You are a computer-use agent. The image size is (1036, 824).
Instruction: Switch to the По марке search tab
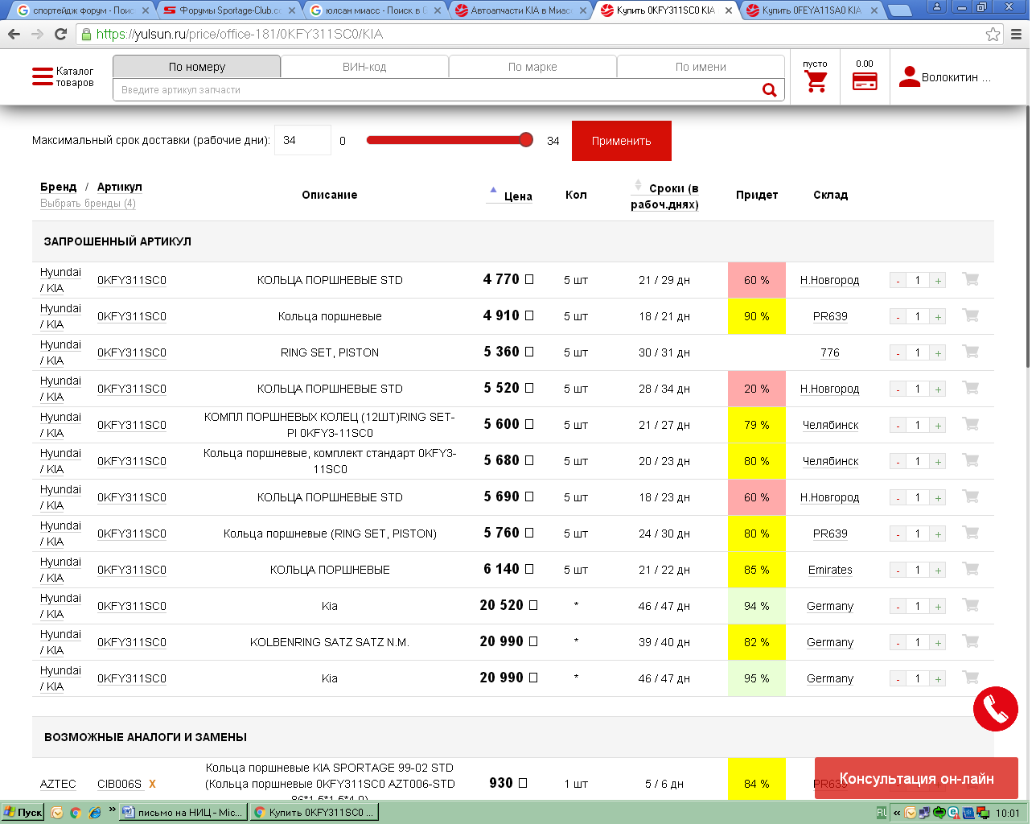(532, 67)
